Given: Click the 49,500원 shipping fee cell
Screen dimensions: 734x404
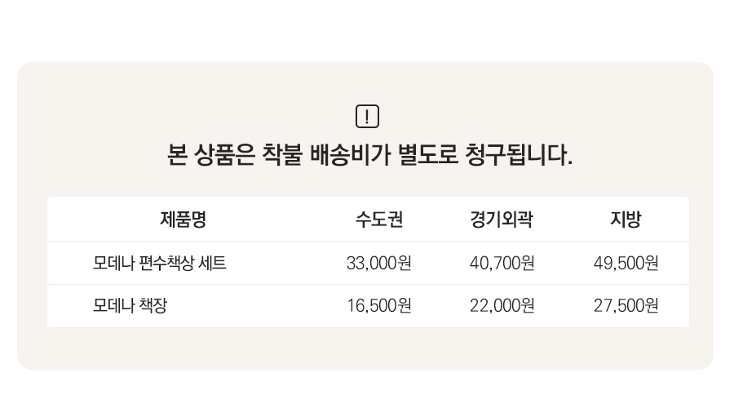Looking at the screenshot, I should point(626,264).
